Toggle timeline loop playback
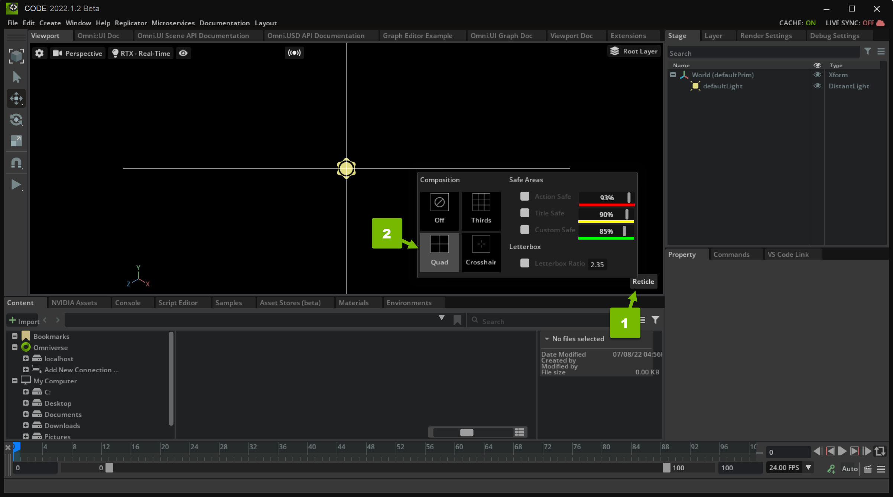Viewport: 893px width, 497px height. 880,451
